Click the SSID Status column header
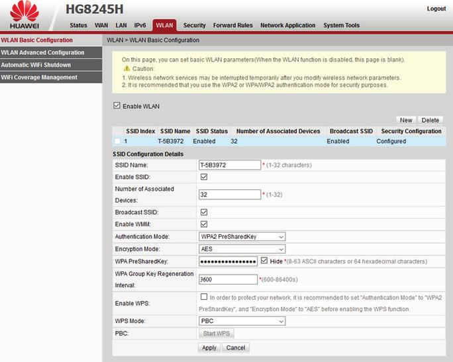The image size is (453, 362). [212, 131]
